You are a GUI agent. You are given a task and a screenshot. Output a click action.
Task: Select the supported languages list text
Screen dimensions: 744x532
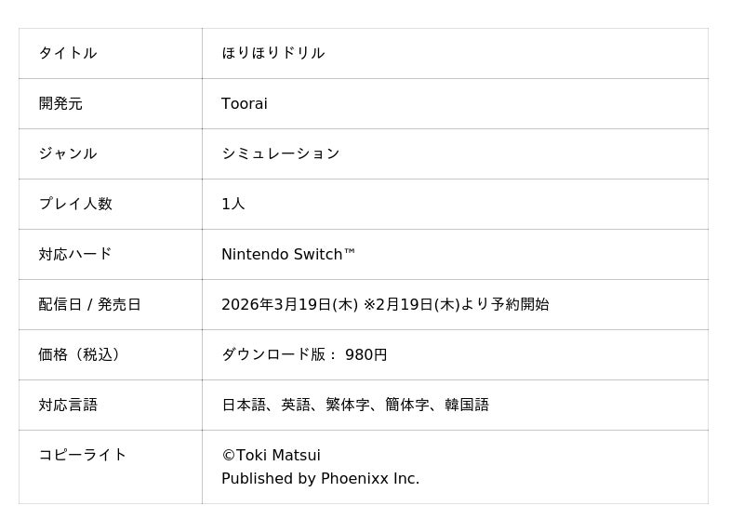pyautogui.click(x=355, y=405)
